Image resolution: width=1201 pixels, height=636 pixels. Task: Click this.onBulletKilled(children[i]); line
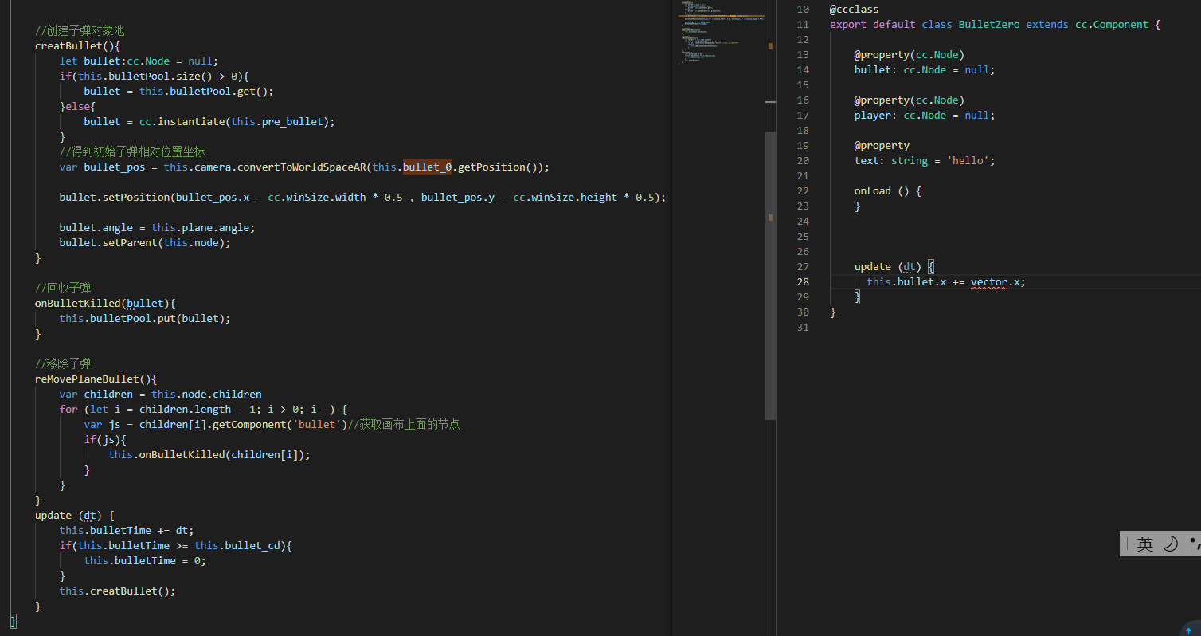pyautogui.click(x=209, y=455)
